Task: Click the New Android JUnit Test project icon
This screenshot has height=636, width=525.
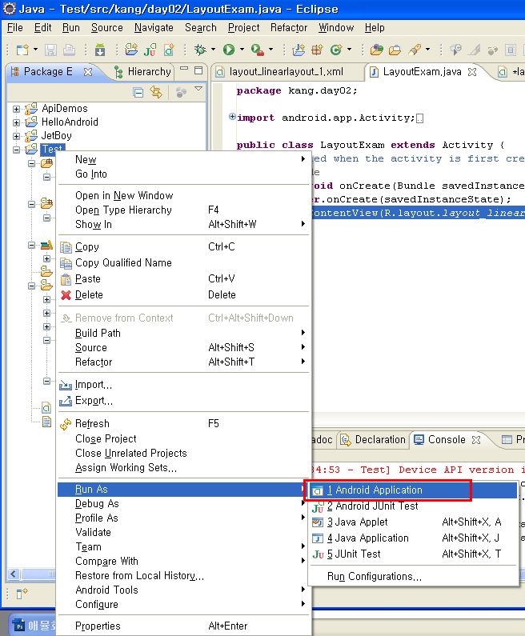Action: (150, 50)
